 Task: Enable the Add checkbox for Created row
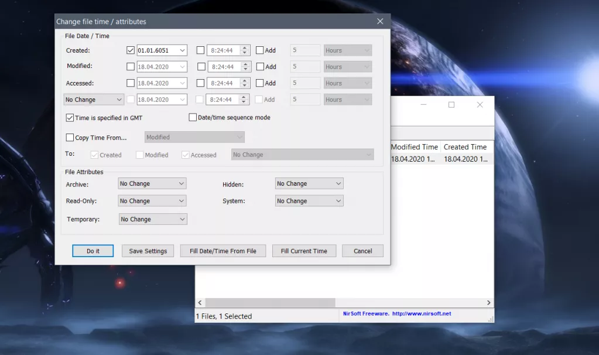[x=260, y=50]
